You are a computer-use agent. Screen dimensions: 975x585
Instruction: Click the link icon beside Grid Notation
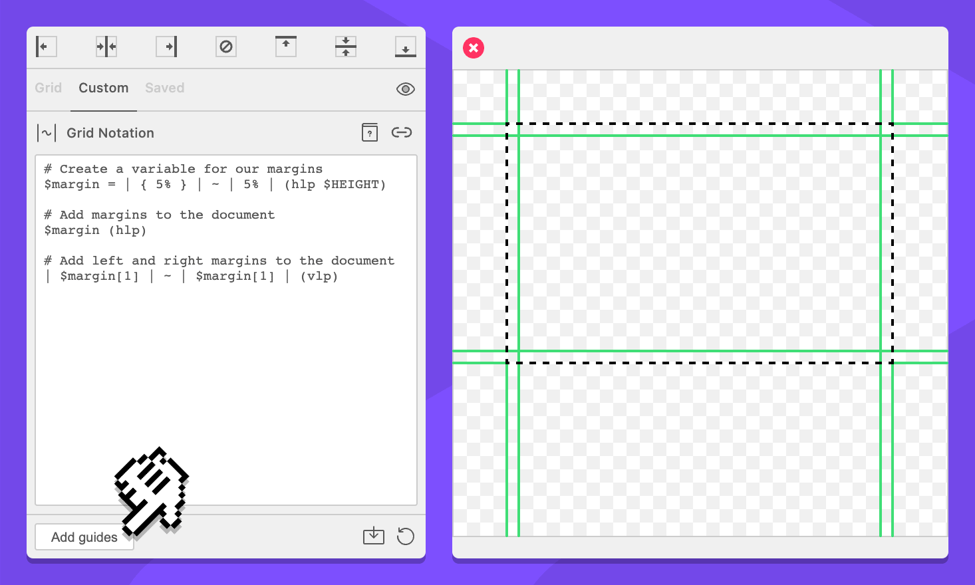click(x=402, y=132)
